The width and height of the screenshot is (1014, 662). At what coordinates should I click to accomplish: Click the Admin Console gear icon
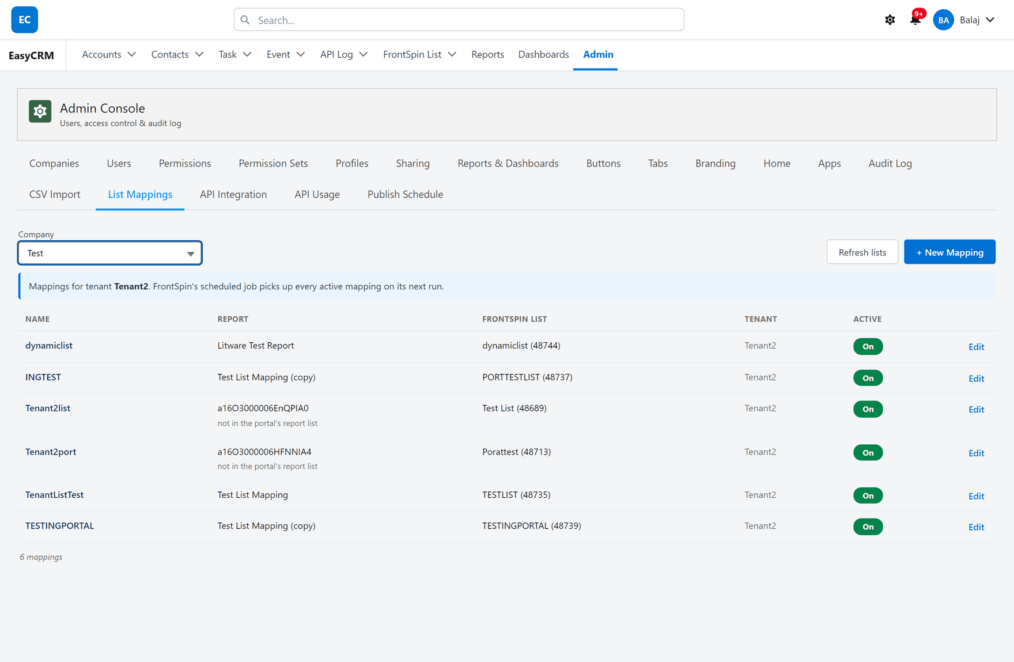pyautogui.click(x=40, y=111)
